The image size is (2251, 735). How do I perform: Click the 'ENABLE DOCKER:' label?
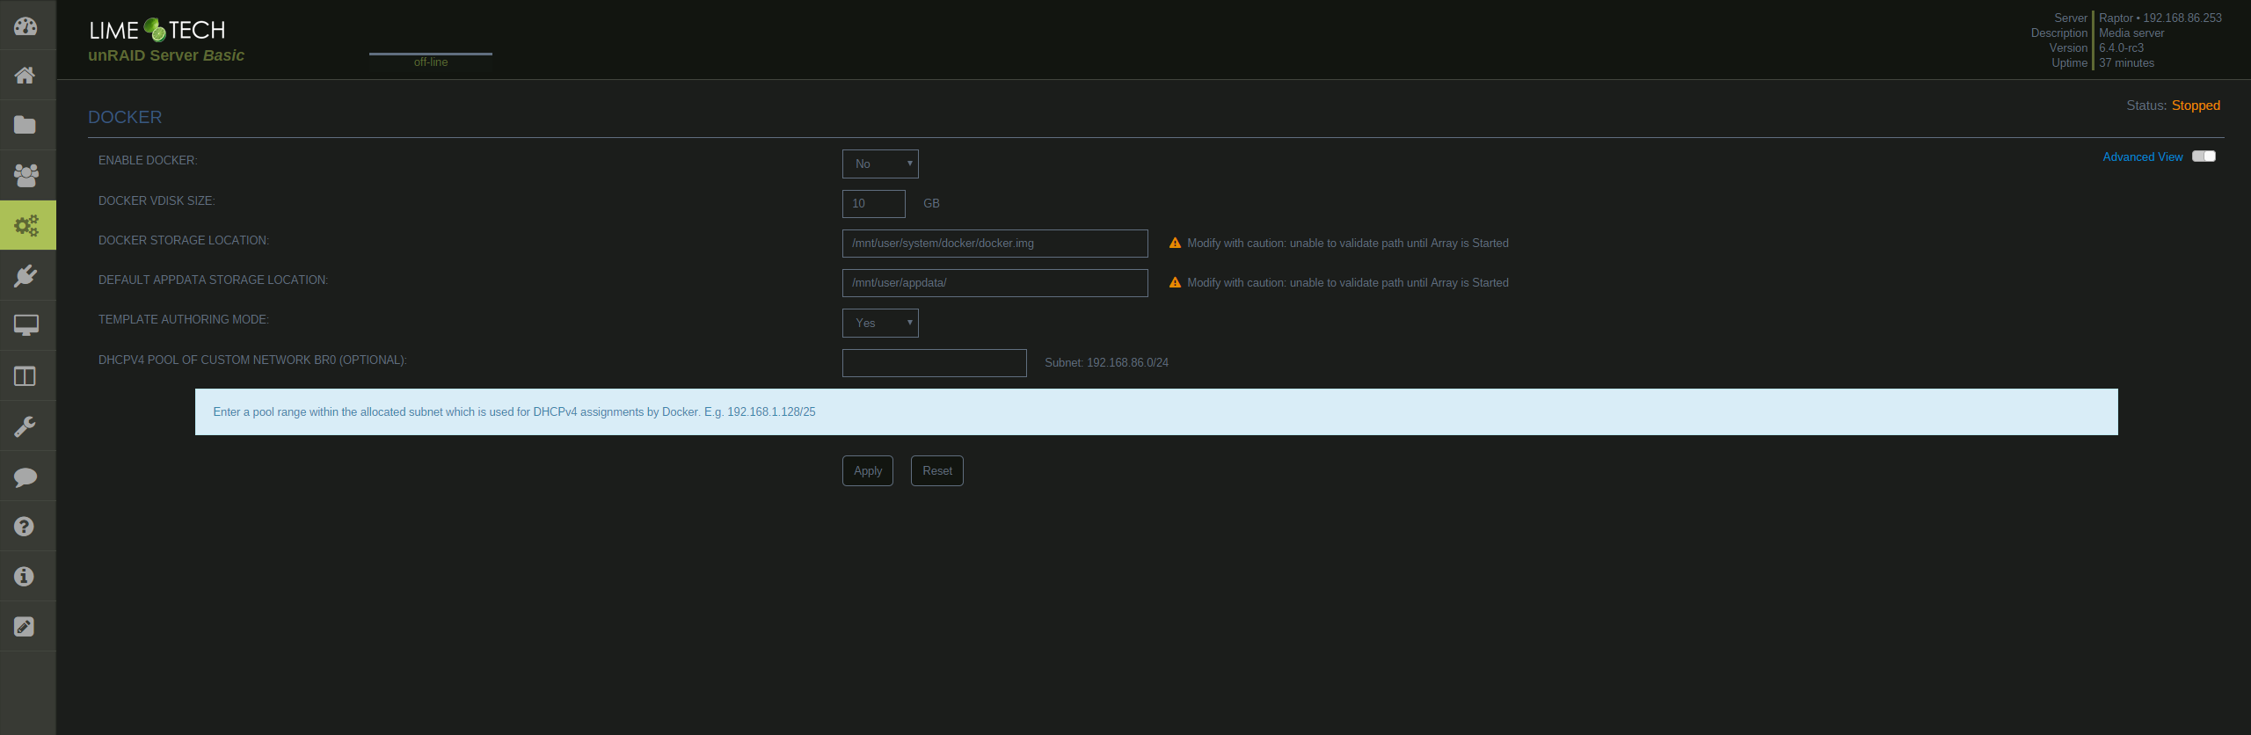tap(148, 161)
